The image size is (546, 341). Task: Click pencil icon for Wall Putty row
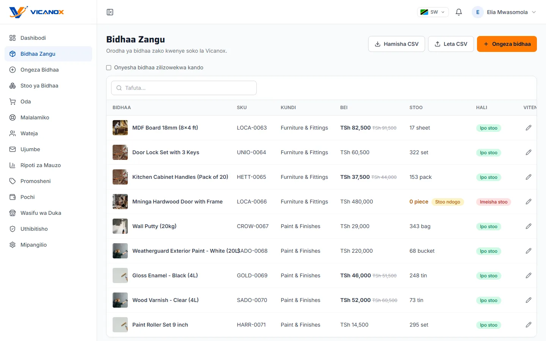pyautogui.click(x=529, y=226)
